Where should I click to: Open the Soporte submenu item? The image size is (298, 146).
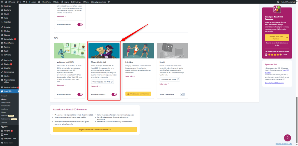pos(4,122)
